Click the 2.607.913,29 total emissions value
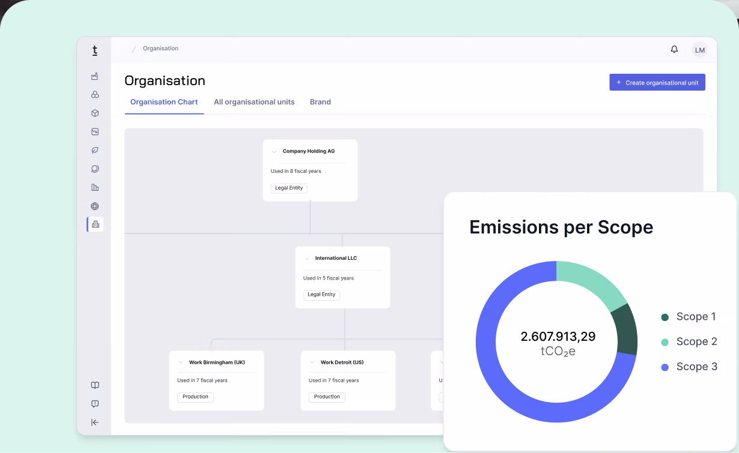 pyautogui.click(x=558, y=337)
